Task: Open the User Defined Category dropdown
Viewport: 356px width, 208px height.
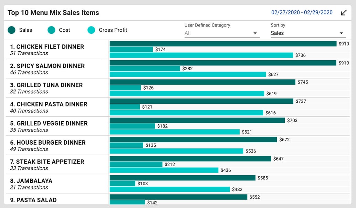Action: click(220, 33)
